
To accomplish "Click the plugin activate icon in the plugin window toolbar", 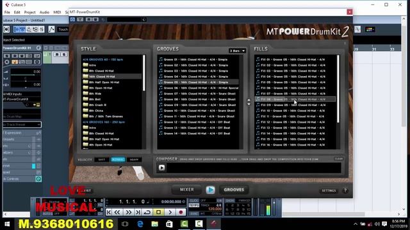I will (x=72, y=20).
